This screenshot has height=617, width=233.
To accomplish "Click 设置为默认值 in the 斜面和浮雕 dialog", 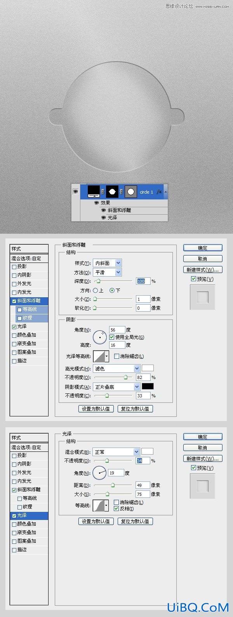I will pos(96,409).
